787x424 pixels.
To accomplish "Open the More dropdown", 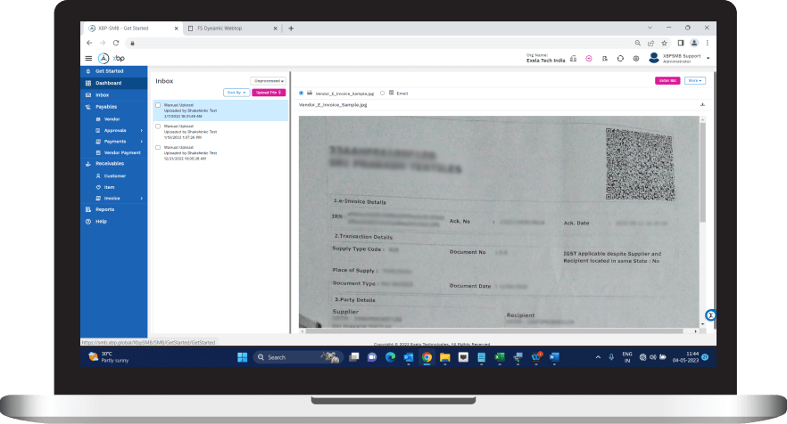I will click(x=694, y=81).
